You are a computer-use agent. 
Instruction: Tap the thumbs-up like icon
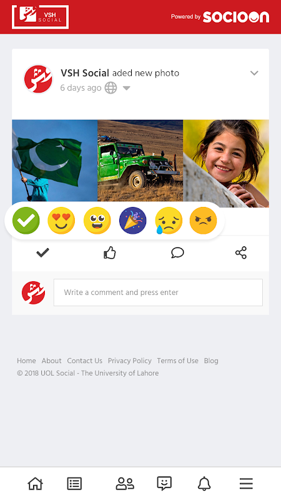tap(110, 253)
